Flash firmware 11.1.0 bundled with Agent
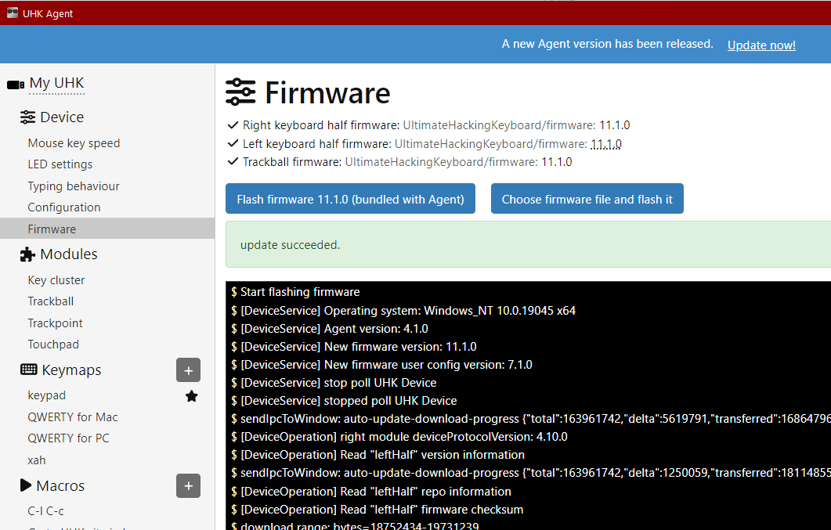Image resolution: width=831 pixels, height=530 pixels. click(x=350, y=199)
